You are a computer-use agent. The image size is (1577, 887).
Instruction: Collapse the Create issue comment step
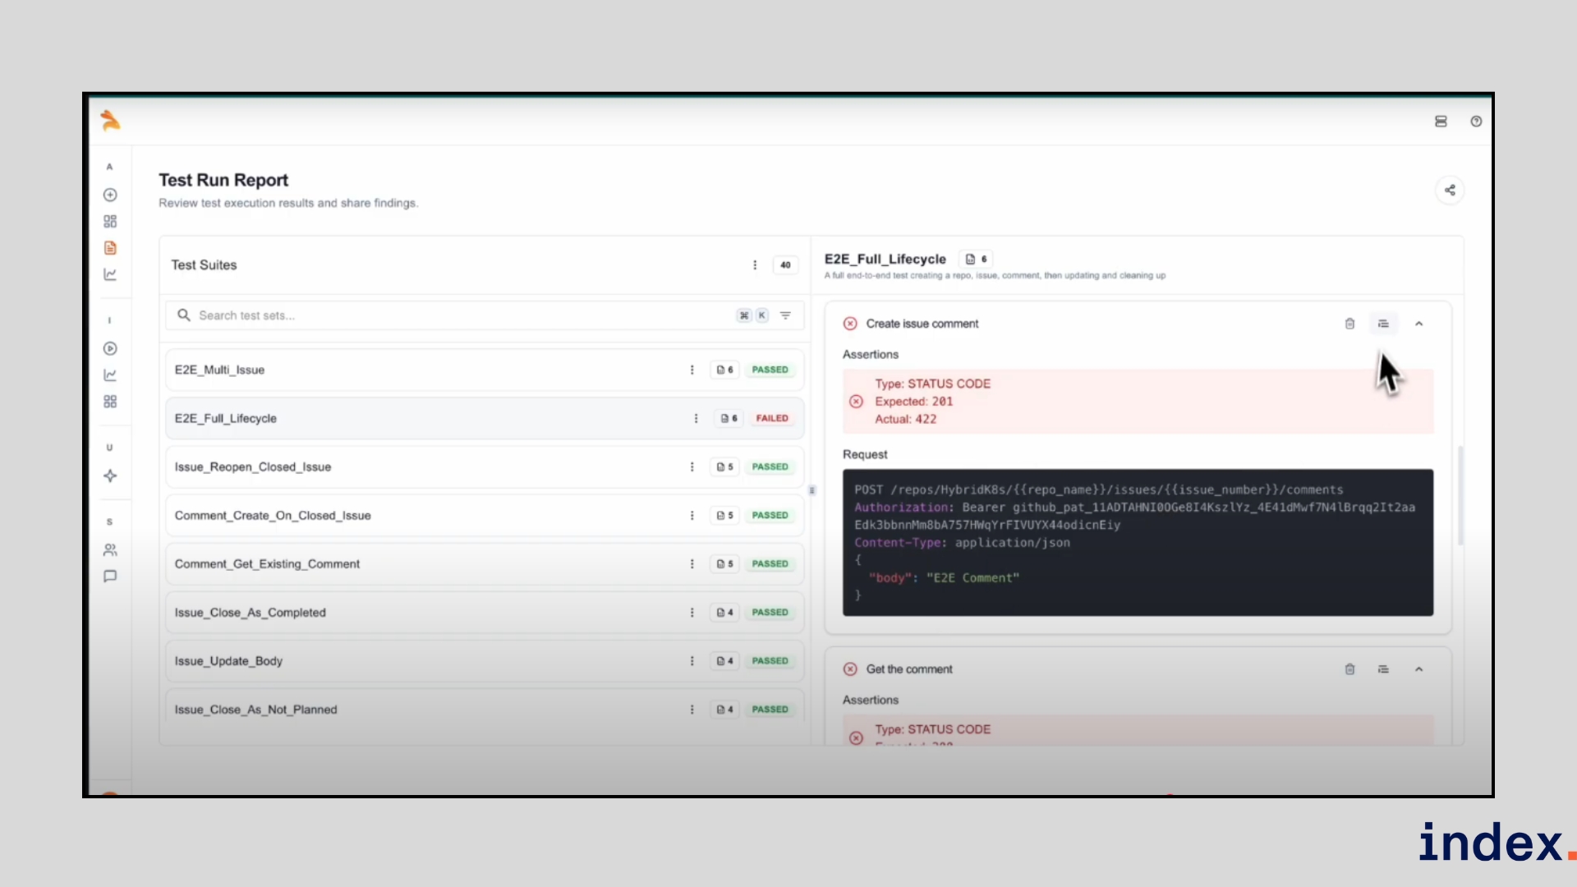tap(1420, 324)
